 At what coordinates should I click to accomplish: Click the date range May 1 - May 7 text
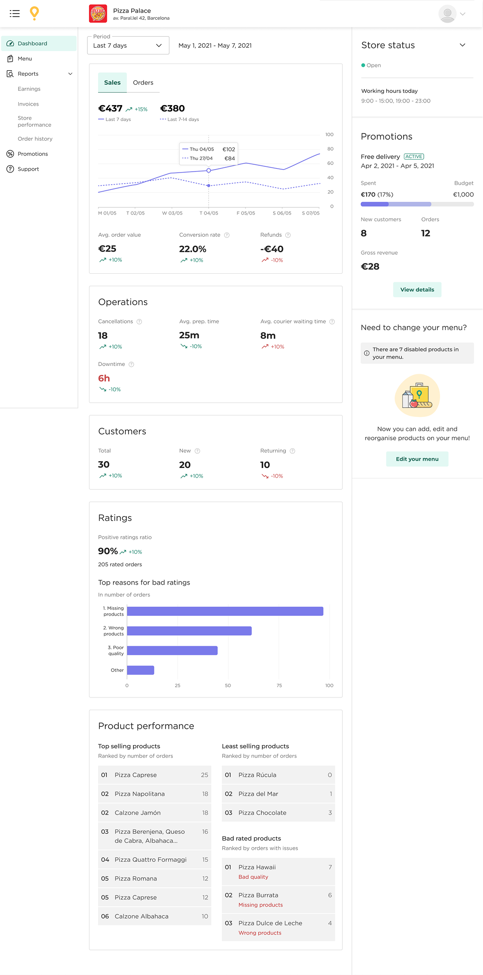point(215,45)
